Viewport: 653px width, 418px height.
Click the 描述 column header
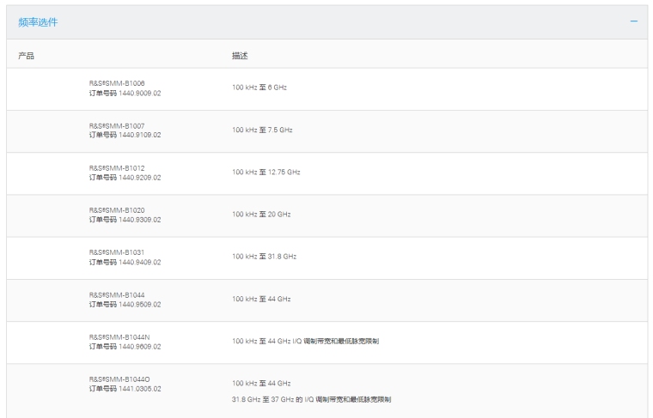point(240,56)
